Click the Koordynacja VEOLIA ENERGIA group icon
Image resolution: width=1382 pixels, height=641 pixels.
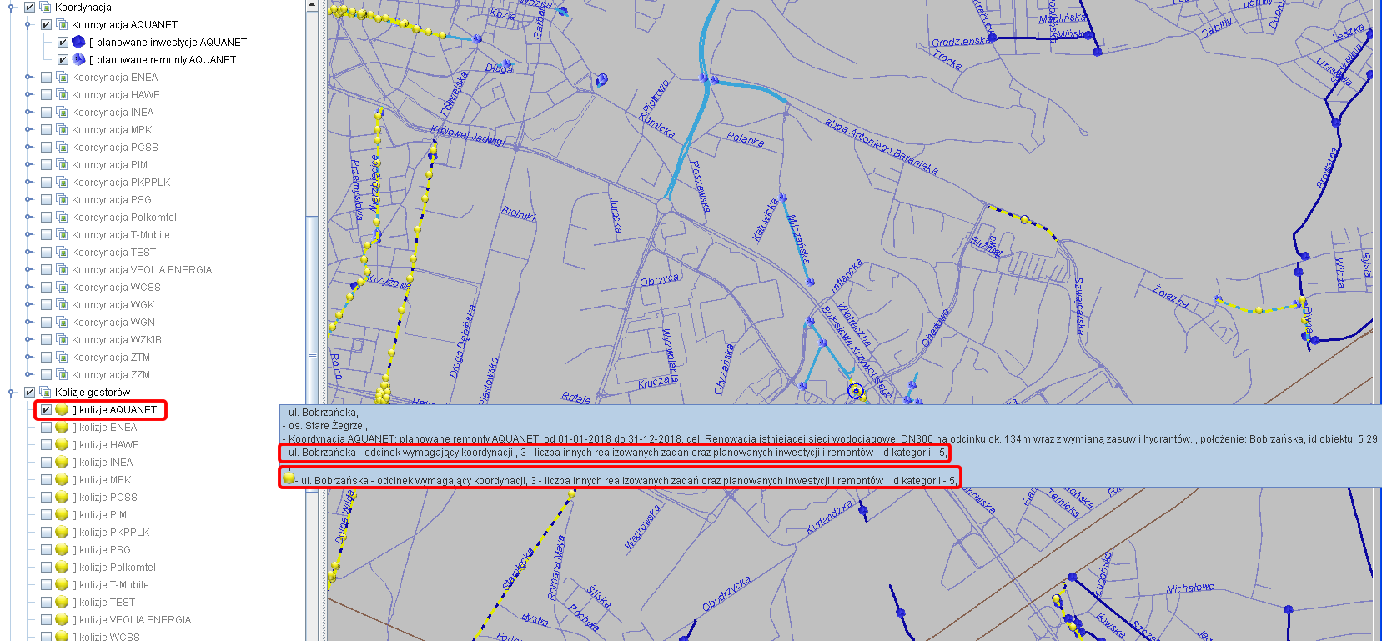[62, 269]
